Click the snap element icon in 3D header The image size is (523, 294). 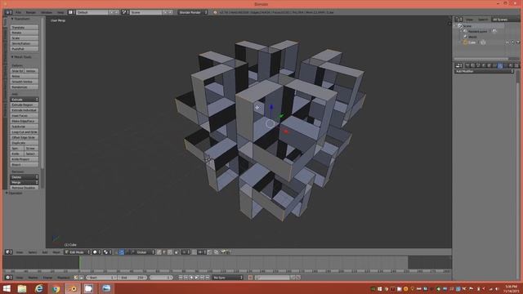(202, 252)
